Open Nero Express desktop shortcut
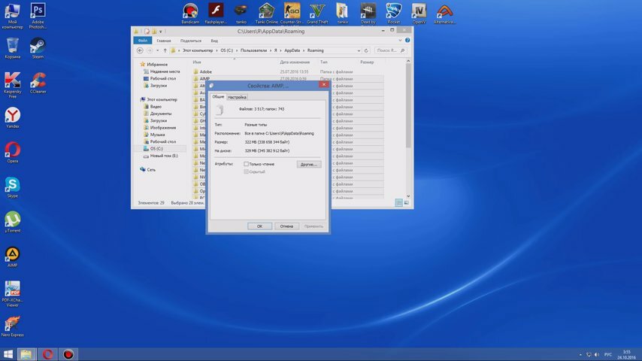Viewport: 642px width, 361px height. click(x=12, y=326)
